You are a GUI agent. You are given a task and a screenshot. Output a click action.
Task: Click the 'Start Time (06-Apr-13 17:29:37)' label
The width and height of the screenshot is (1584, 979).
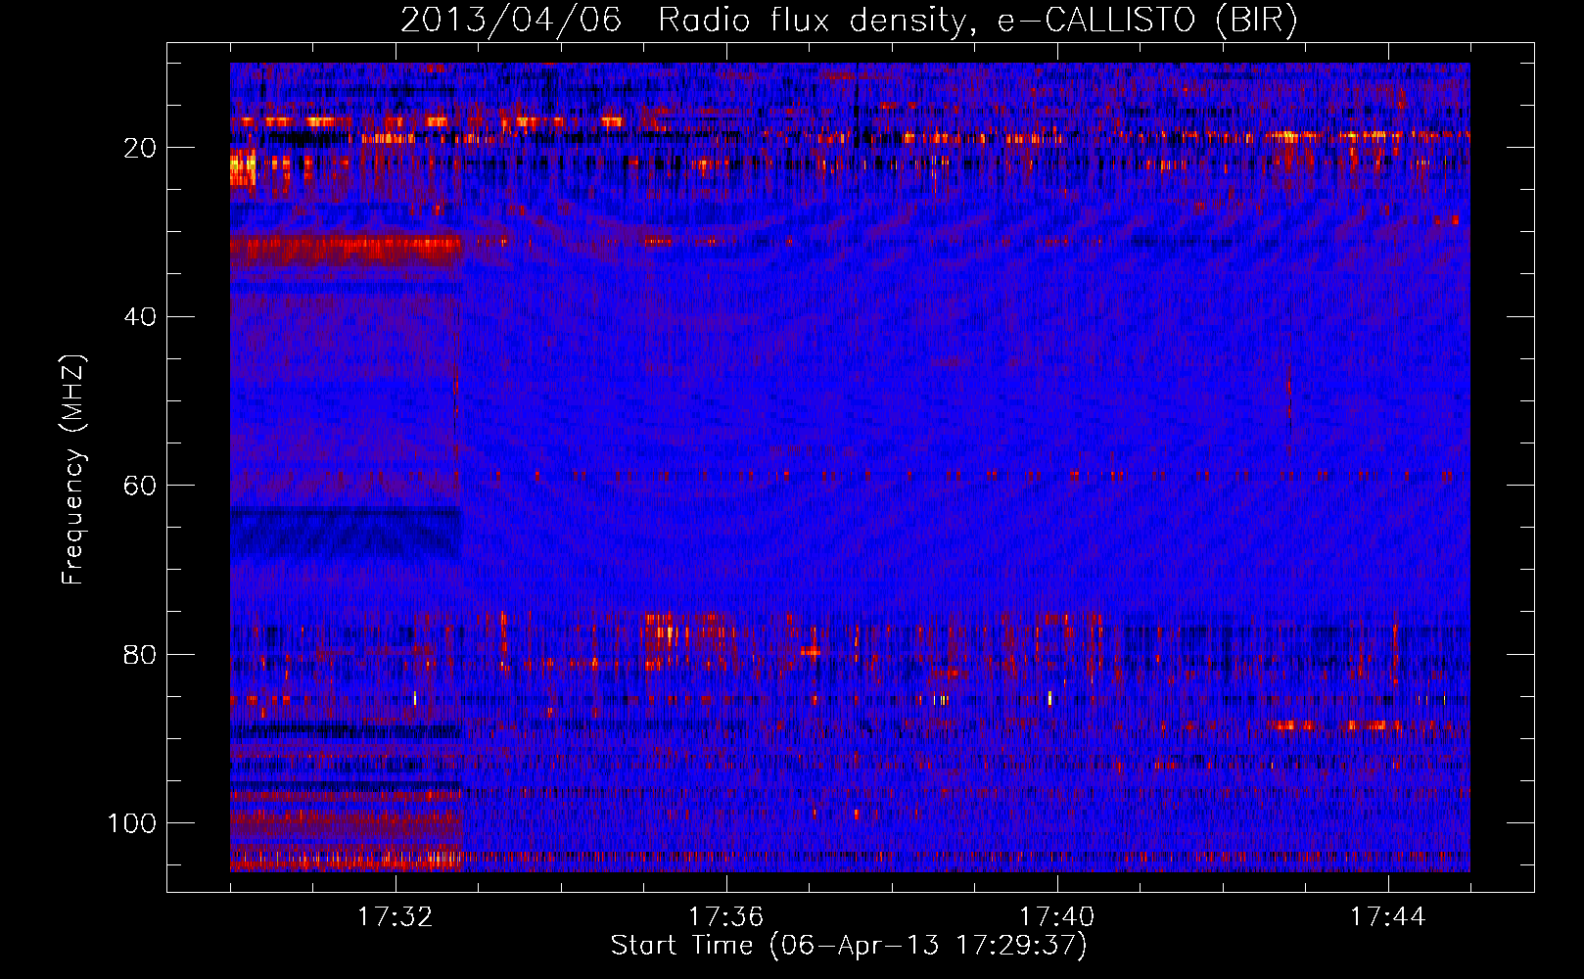point(849,946)
